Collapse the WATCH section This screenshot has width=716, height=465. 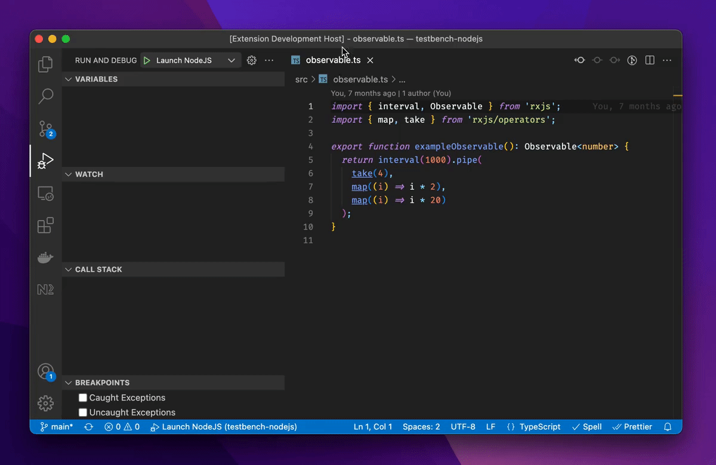[173, 174]
